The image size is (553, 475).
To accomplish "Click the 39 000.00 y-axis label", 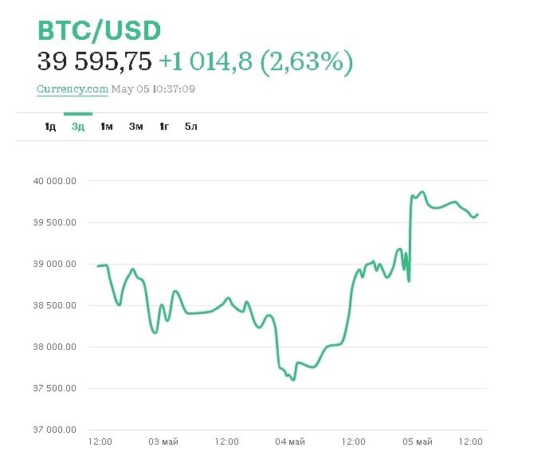I will tap(55, 264).
